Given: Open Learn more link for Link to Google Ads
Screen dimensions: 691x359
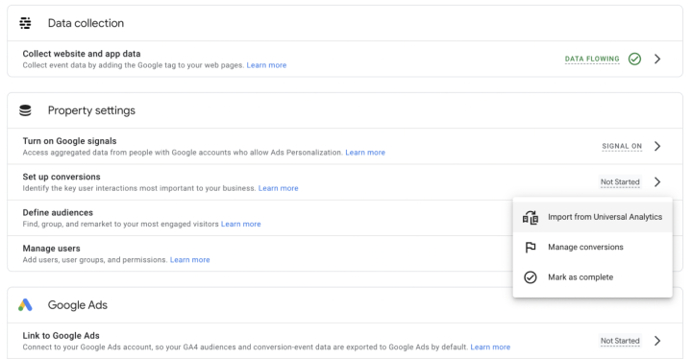Looking at the screenshot, I should coord(490,347).
